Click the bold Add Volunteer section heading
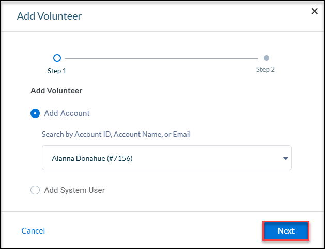Screen dimensions: 325x249 coord(56,91)
